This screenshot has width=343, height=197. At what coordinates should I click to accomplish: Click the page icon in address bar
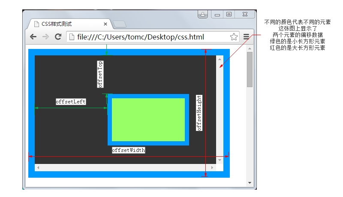click(72, 37)
